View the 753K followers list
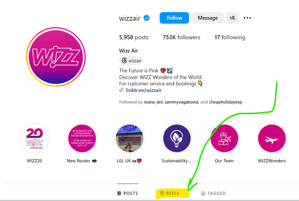Viewport: 299px width, 201px height. 181,37
